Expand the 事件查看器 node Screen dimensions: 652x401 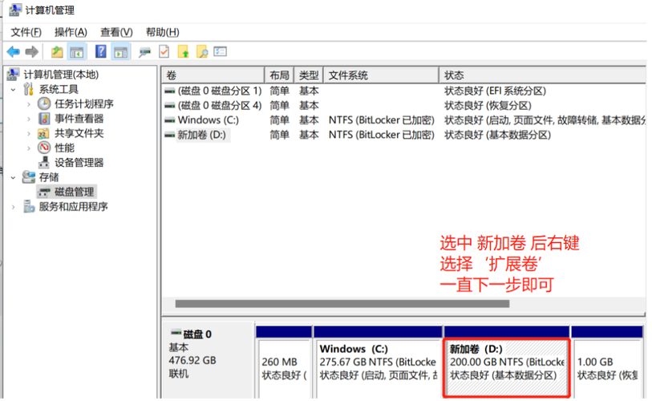coord(29,119)
